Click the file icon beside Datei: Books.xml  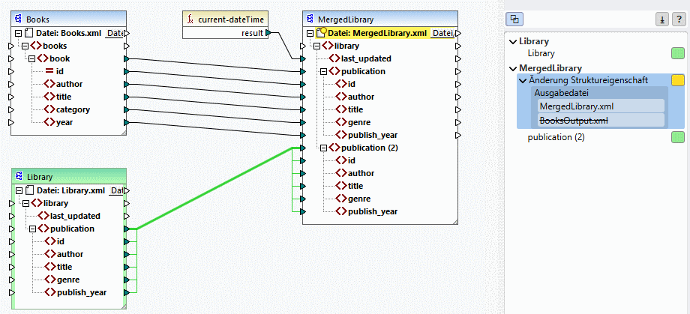tap(29, 33)
